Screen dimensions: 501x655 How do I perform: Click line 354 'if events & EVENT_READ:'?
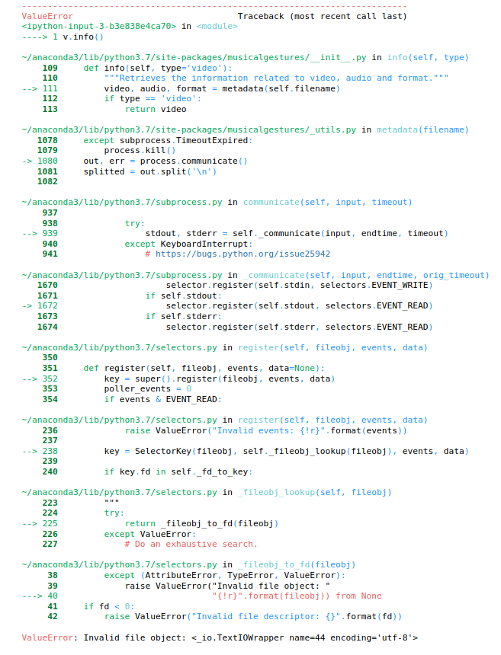coord(163,399)
